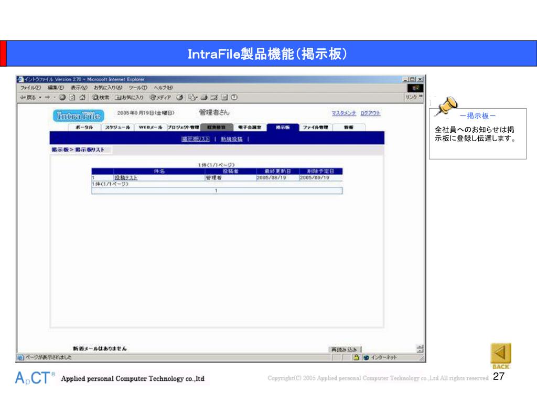
Task: Click the print icon in IE toolbar
Action: point(204,98)
